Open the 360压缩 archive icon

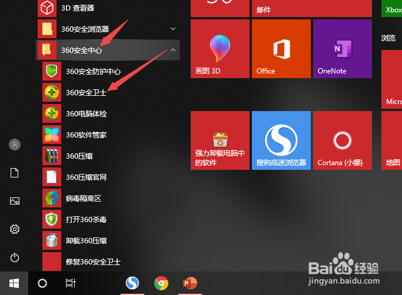(52, 156)
